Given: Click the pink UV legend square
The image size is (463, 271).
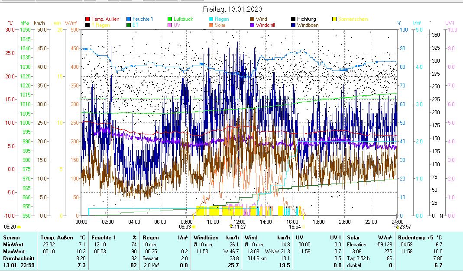Looking at the screenshot, I should click(x=170, y=25).
